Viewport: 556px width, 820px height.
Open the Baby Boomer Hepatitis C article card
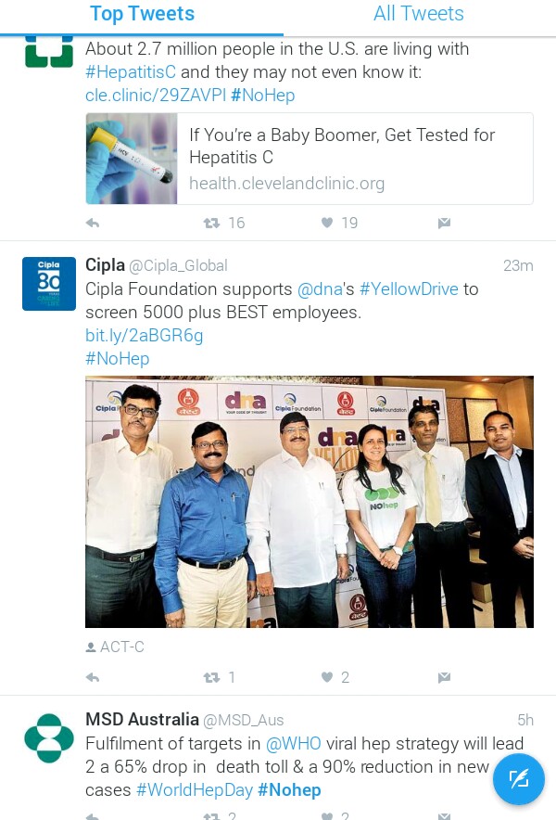pos(310,159)
